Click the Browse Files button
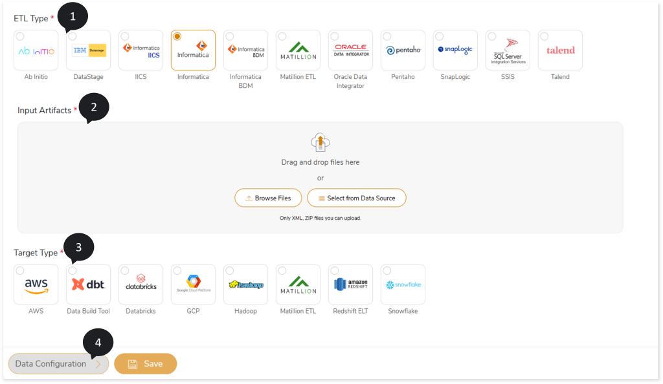 click(x=268, y=198)
